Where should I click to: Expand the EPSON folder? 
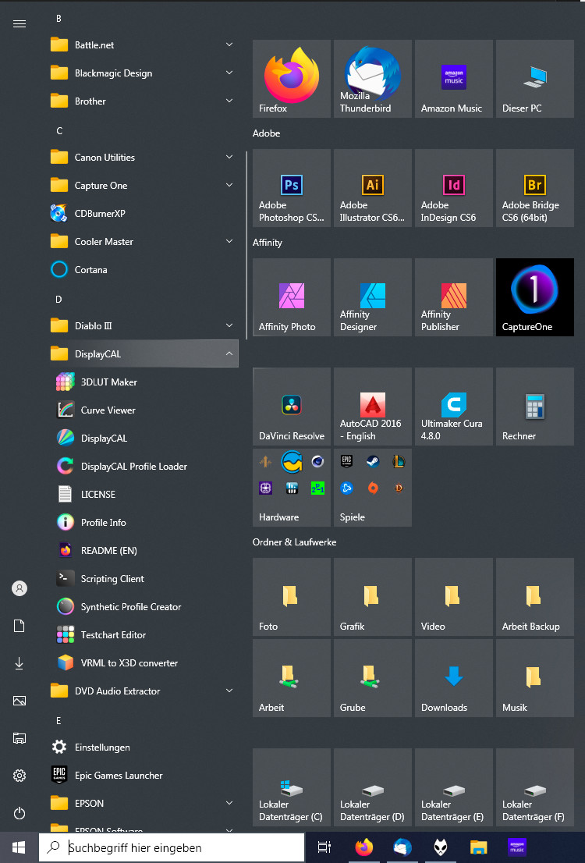[x=144, y=803]
